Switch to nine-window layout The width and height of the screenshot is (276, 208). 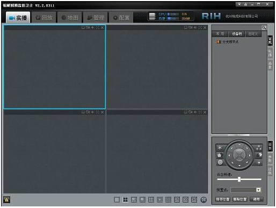click(151, 199)
